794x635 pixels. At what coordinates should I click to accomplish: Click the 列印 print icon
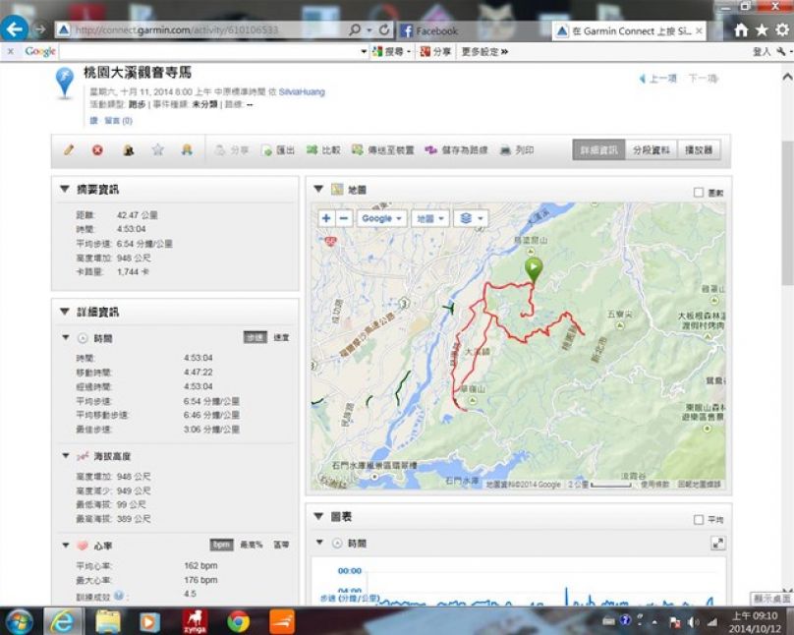(x=517, y=150)
